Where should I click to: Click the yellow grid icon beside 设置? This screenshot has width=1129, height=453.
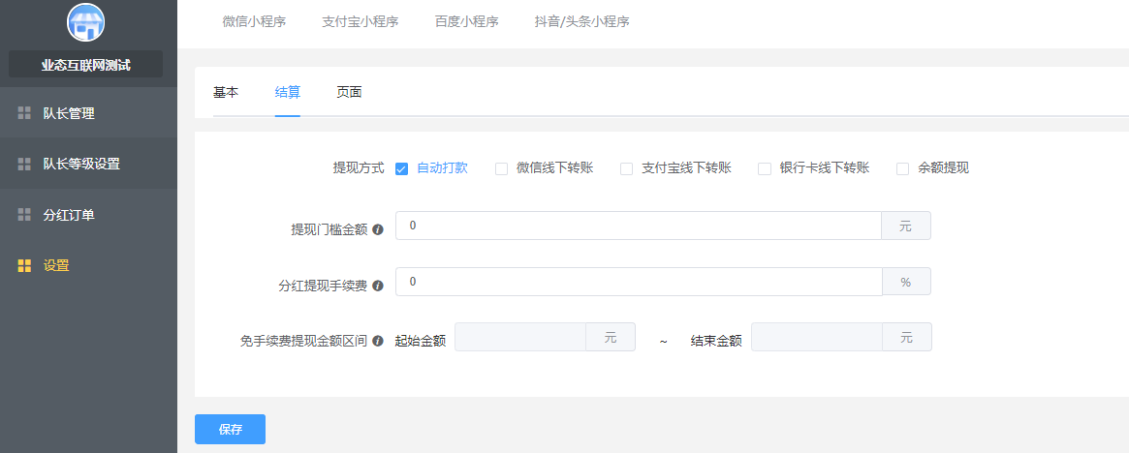click(x=24, y=265)
